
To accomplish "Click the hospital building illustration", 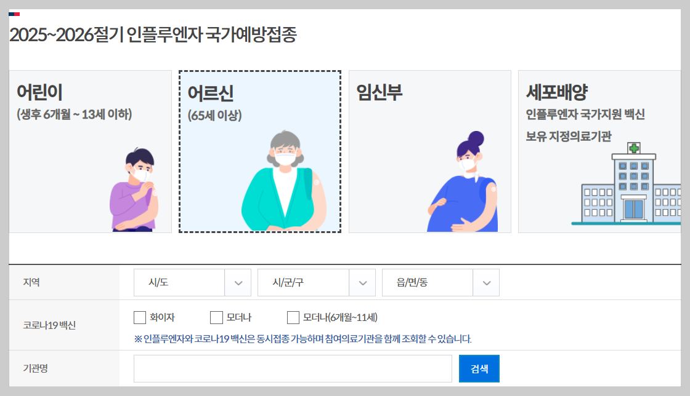I will pos(626,183).
